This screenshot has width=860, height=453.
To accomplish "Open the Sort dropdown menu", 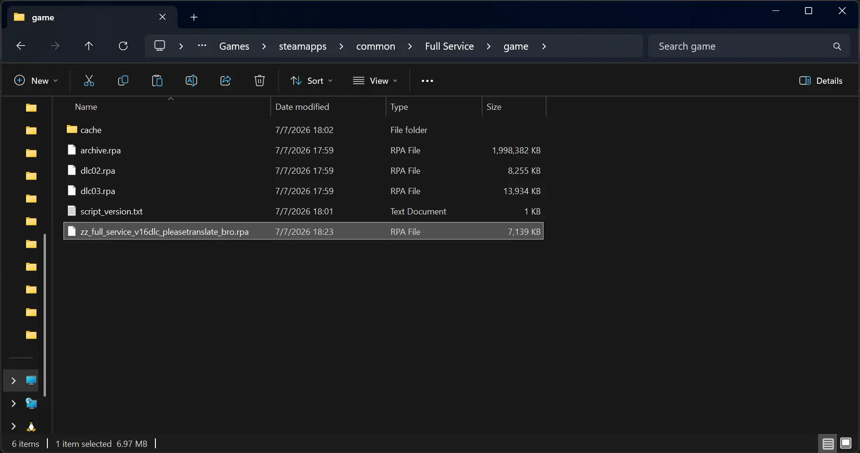I will [x=311, y=80].
